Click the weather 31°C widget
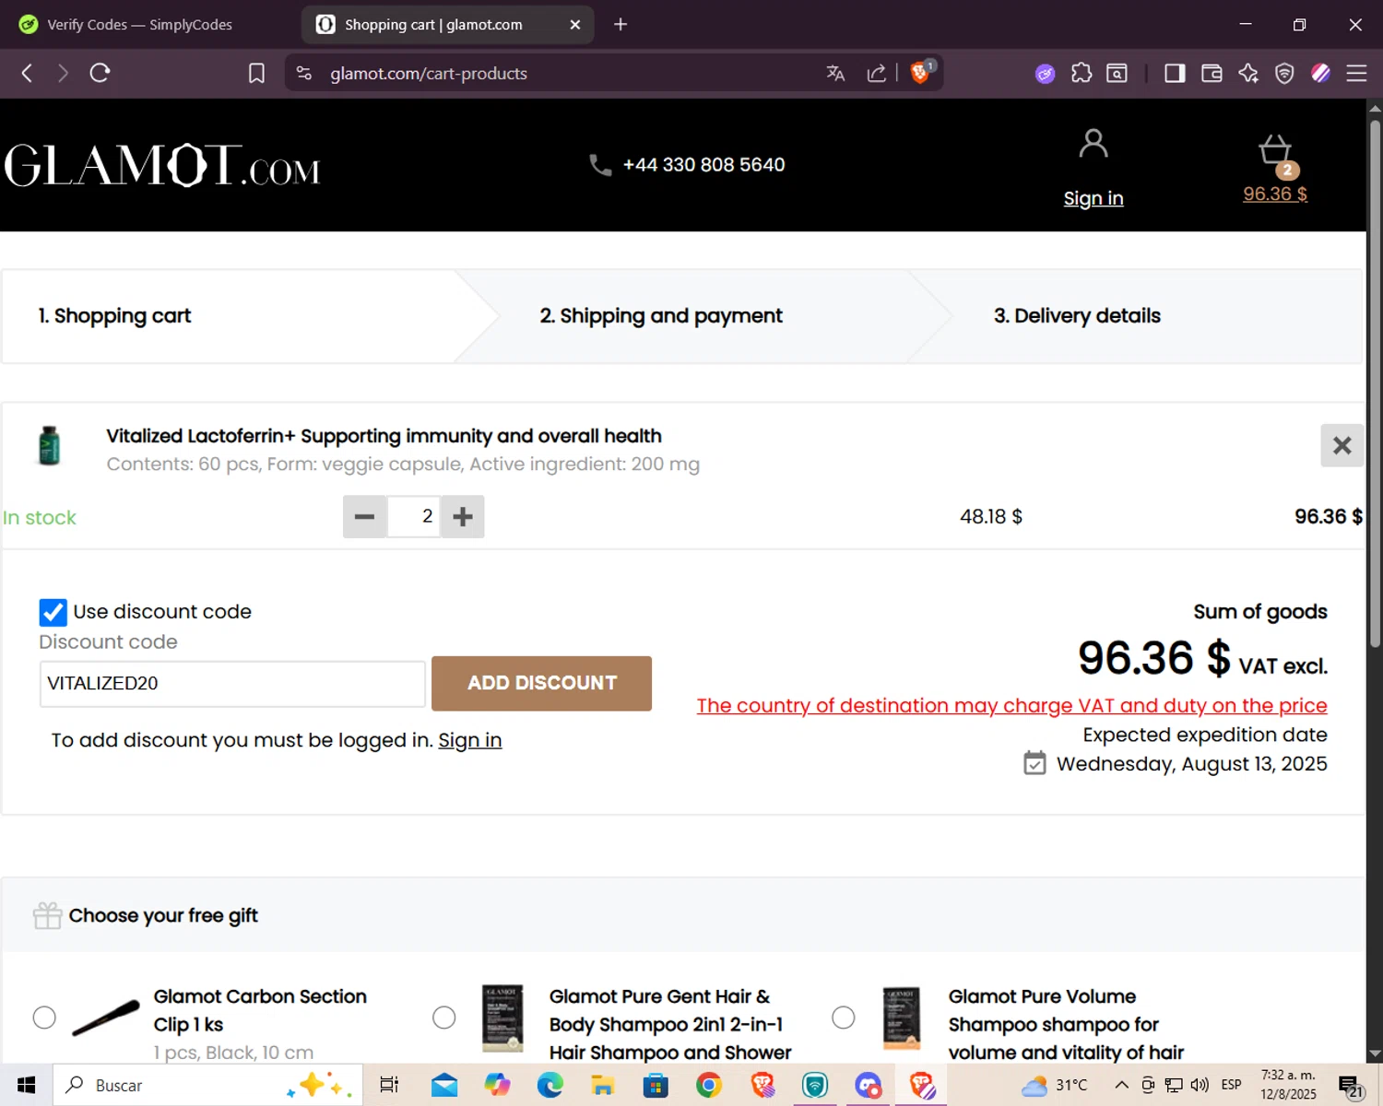 click(1055, 1085)
